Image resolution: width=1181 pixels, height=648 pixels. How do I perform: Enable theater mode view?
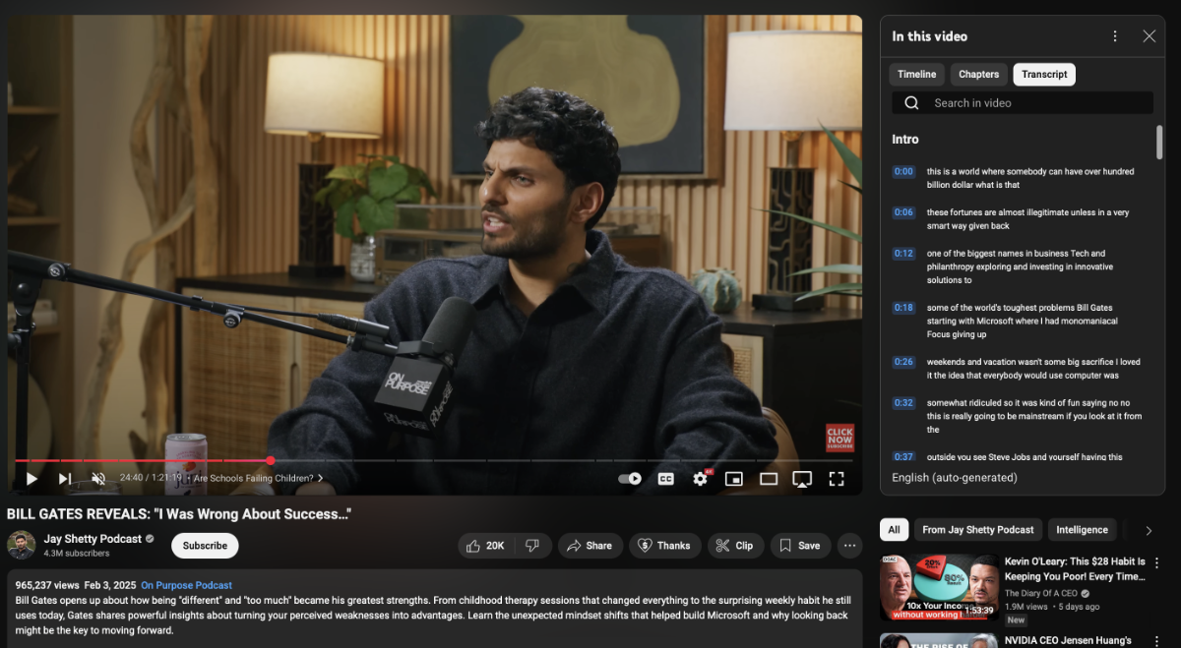tap(769, 479)
